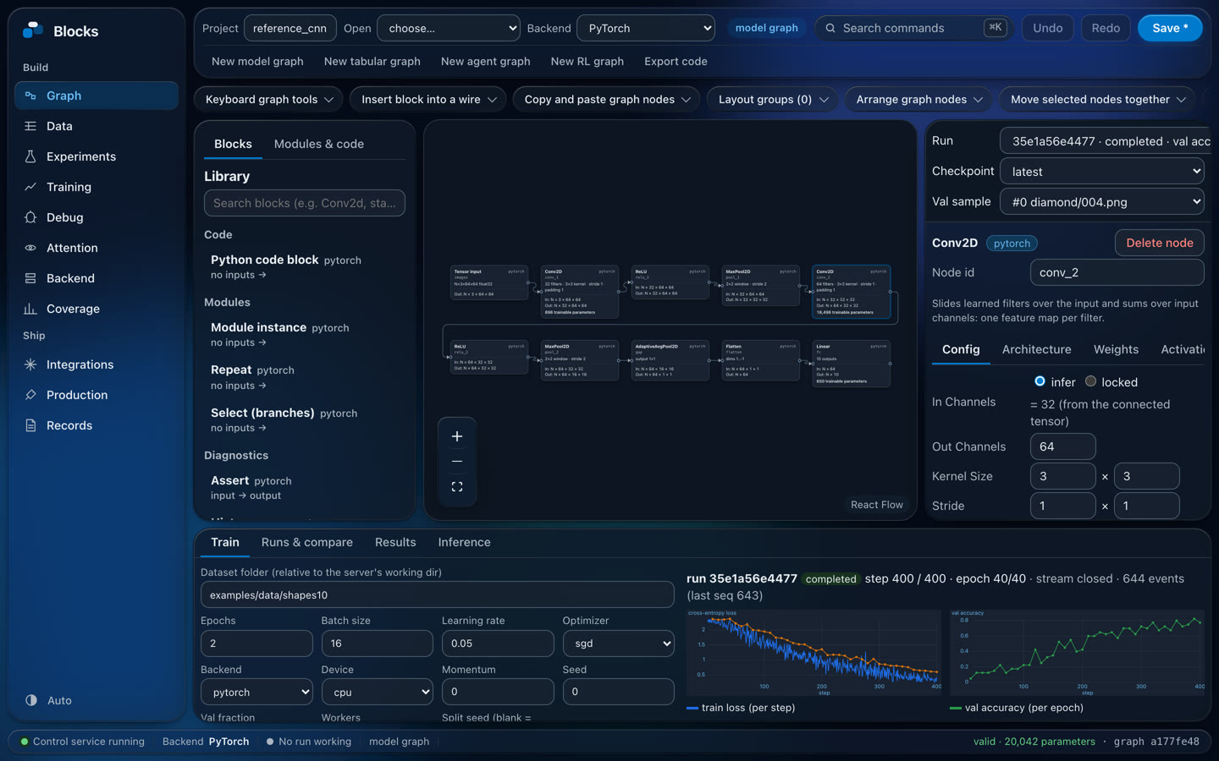Click the Search blocks input field
The height and width of the screenshot is (761, 1219).
click(x=305, y=203)
